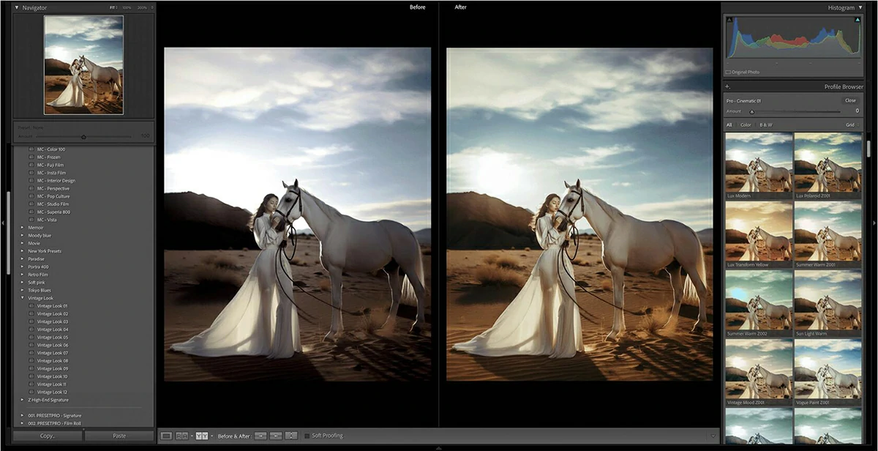Open the Grid view dropdown in Profile Browser
878x451 pixels.
coord(852,125)
